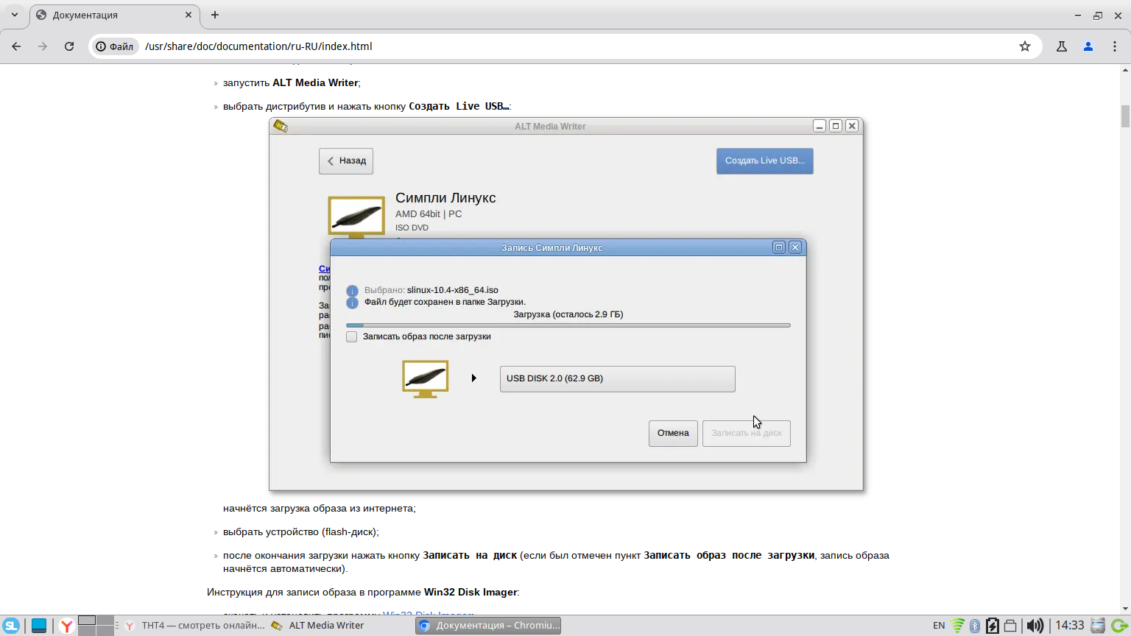Minimize the Chromium window
The image size is (1131, 636).
pyautogui.click(x=1078, y=15)
